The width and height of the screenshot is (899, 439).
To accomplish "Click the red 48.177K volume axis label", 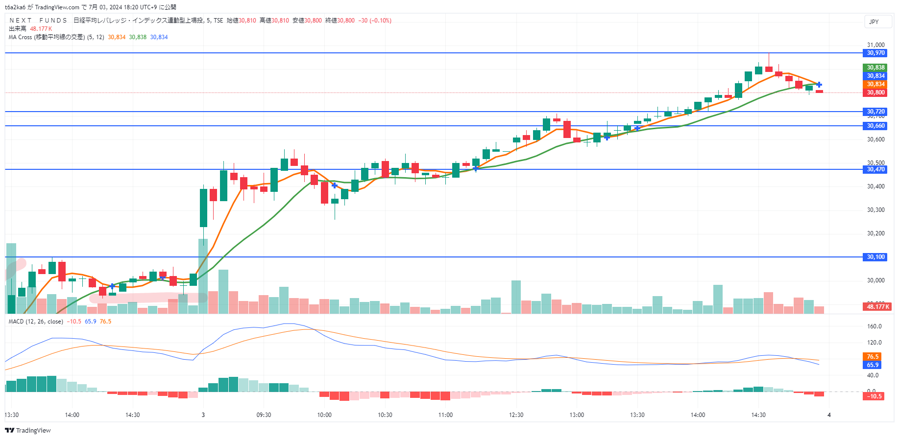I will point(877,307).
